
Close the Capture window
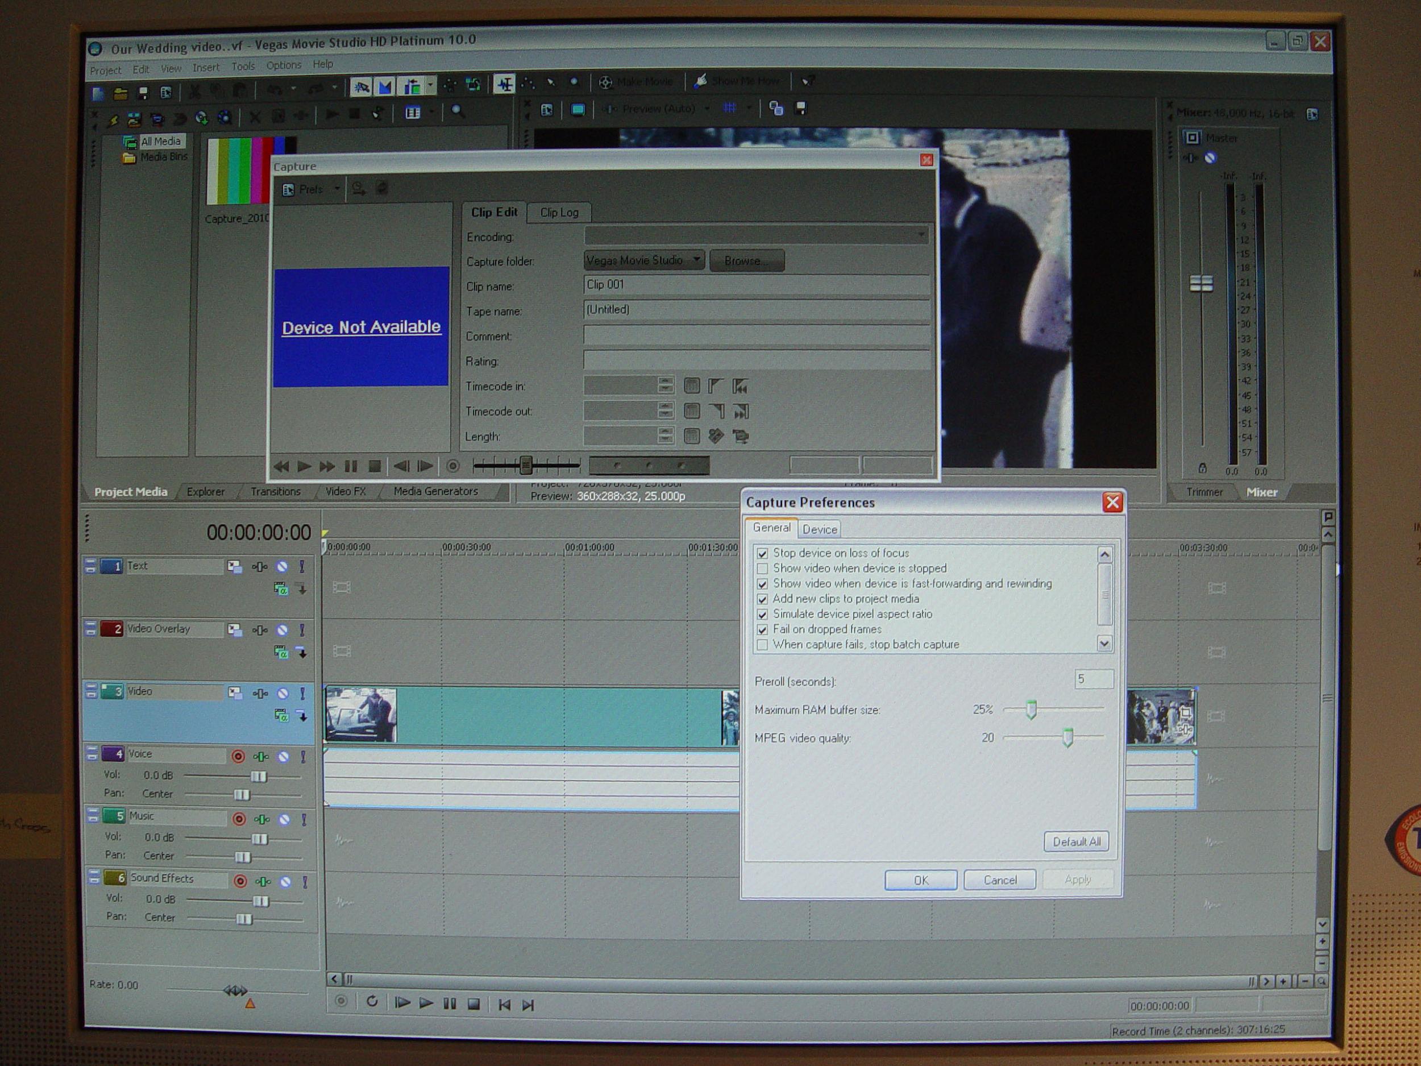tap(926, 160)
